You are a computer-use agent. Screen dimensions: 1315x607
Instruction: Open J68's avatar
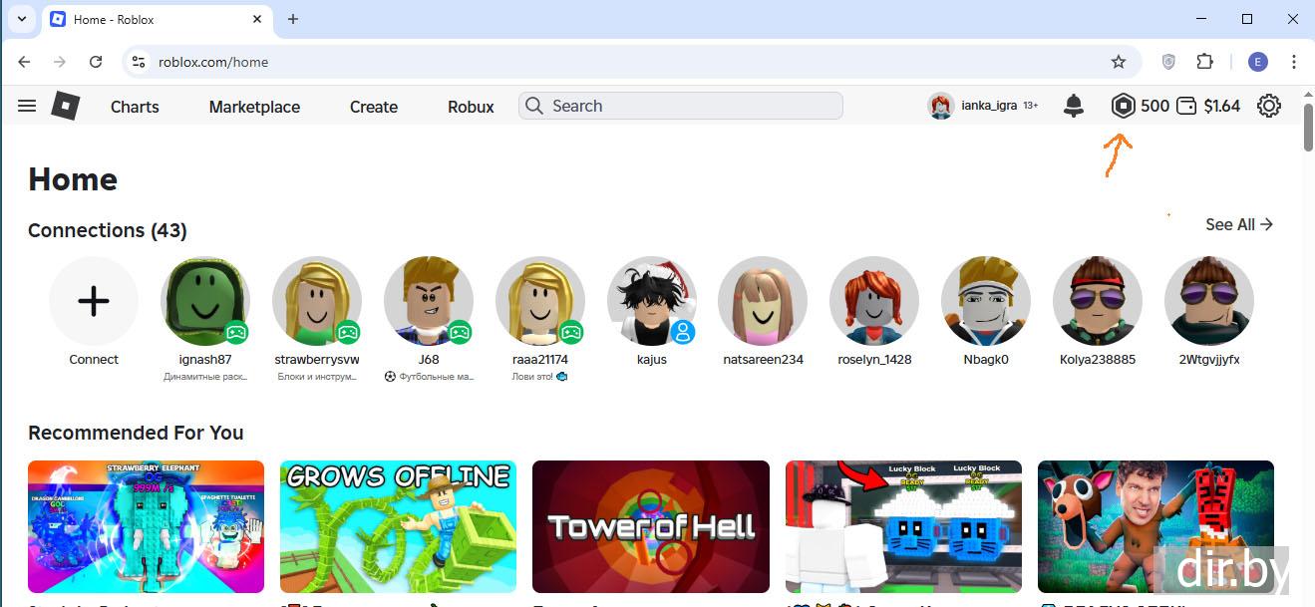coord(429,301)
